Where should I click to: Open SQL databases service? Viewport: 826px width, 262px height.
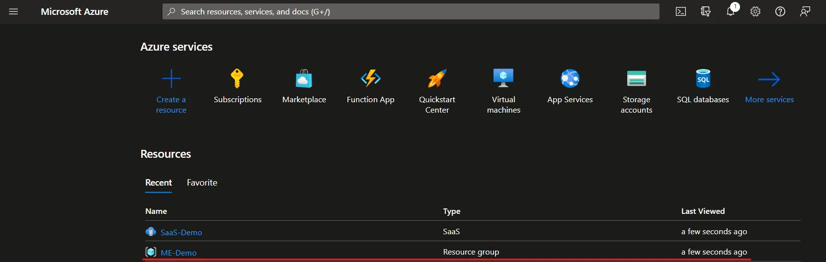pos(703,78)
